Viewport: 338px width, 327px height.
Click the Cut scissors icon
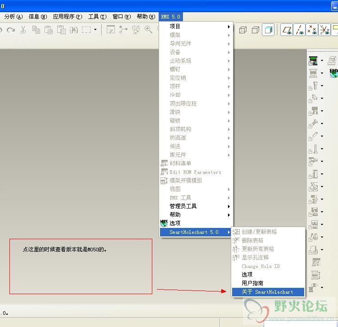[x=23, y=30]
